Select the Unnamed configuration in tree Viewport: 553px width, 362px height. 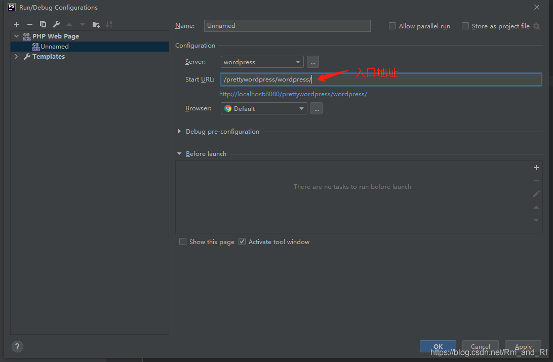tap(90, 47)
